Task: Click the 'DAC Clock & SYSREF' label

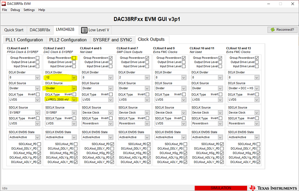Action: [58, 52]
